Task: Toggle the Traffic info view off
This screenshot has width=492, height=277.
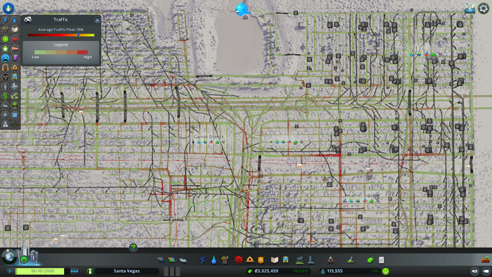Action: pos(5,58)
